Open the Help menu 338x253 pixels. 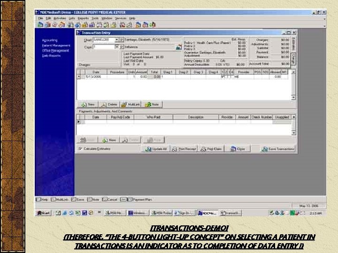click(x=132, y=18)
